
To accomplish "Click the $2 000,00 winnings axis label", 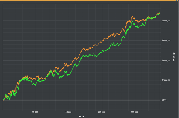I will [166, 80].
